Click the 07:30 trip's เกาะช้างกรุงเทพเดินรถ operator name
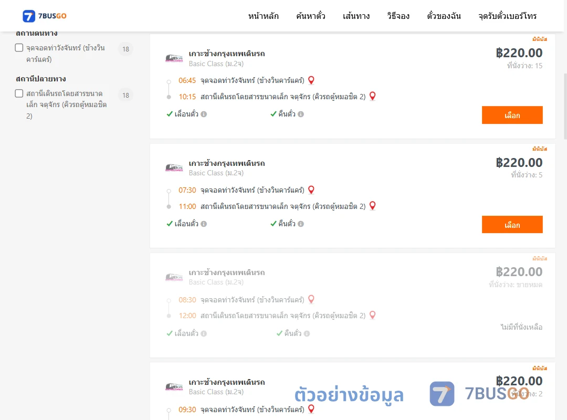 click(x=227, y=163)
